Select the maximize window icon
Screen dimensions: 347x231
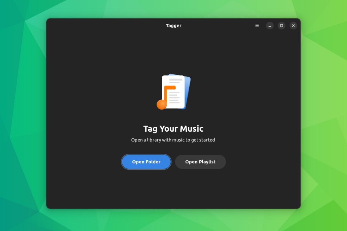point(281,25)
